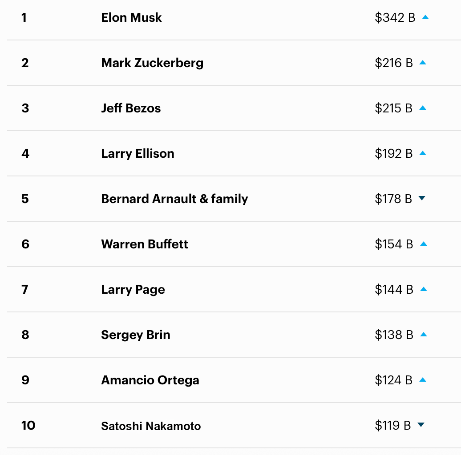Image resolution: width=461 pixels, height=455 pixels.
Task: Click the up arrow beside Jeff Bezos's $215 B
Action: 423,108
